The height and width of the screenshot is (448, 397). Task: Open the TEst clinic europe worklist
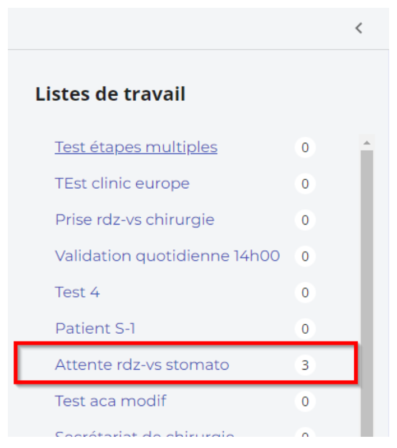122,183
